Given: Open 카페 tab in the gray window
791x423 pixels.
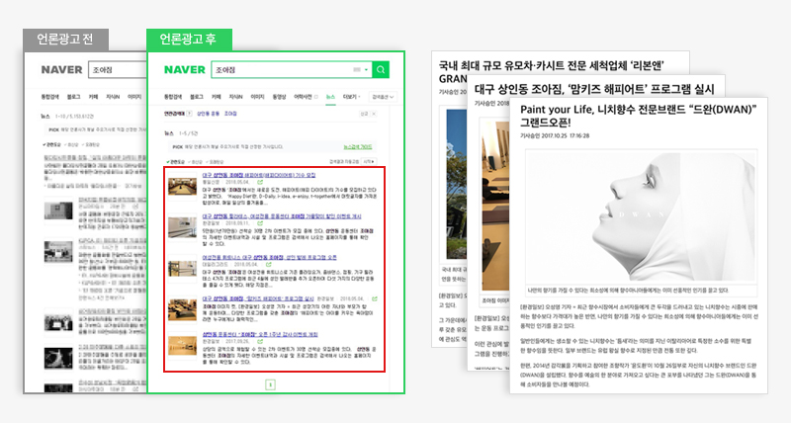Looking at the screenshot, I should [x=93, y=97].
